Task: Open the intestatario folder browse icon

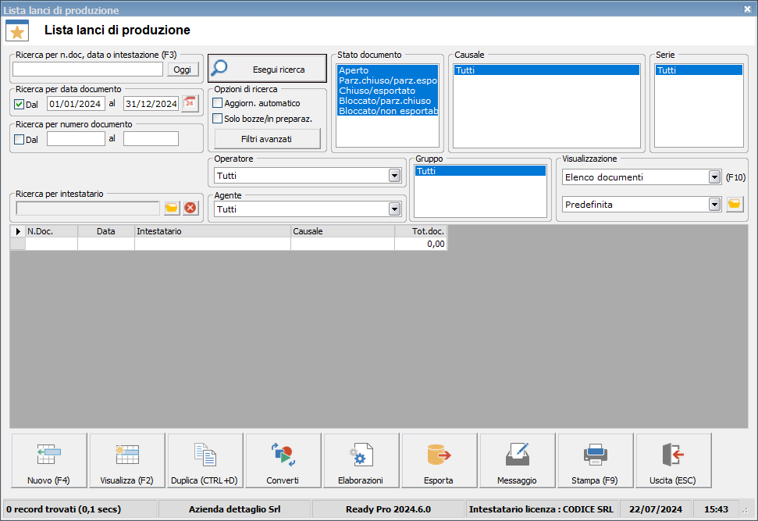Action: [x=172, y=208]
